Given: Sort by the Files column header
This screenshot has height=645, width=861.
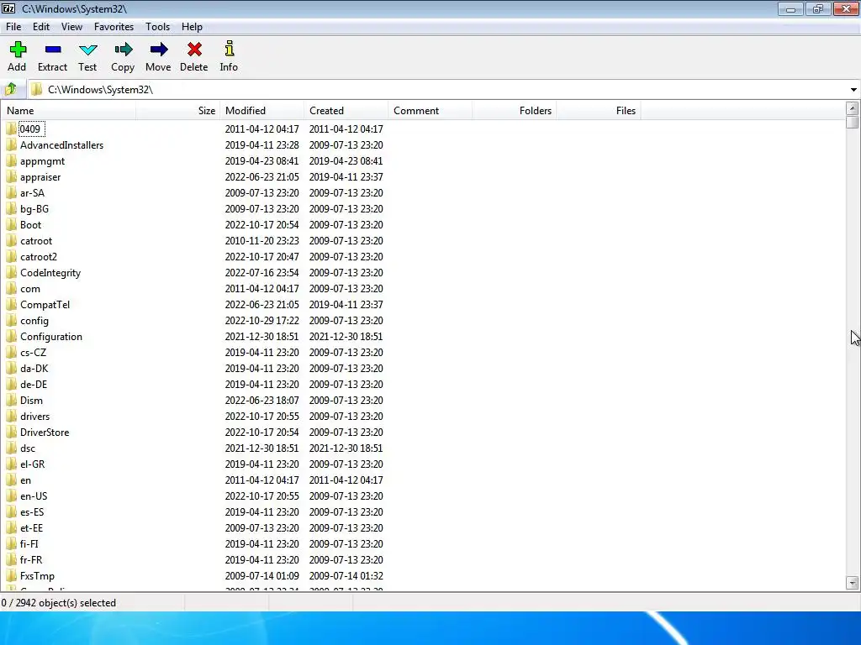Looking at the screenshot, I should click(598, 110).
